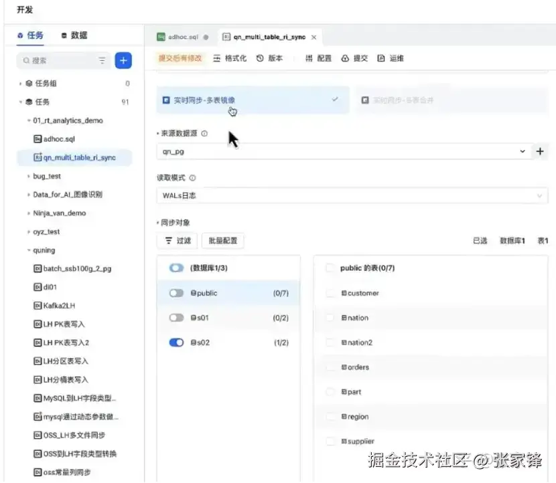The image size is (556, 483).
Task: Check the orders table checkbox
Action: (x=330, y=367)
